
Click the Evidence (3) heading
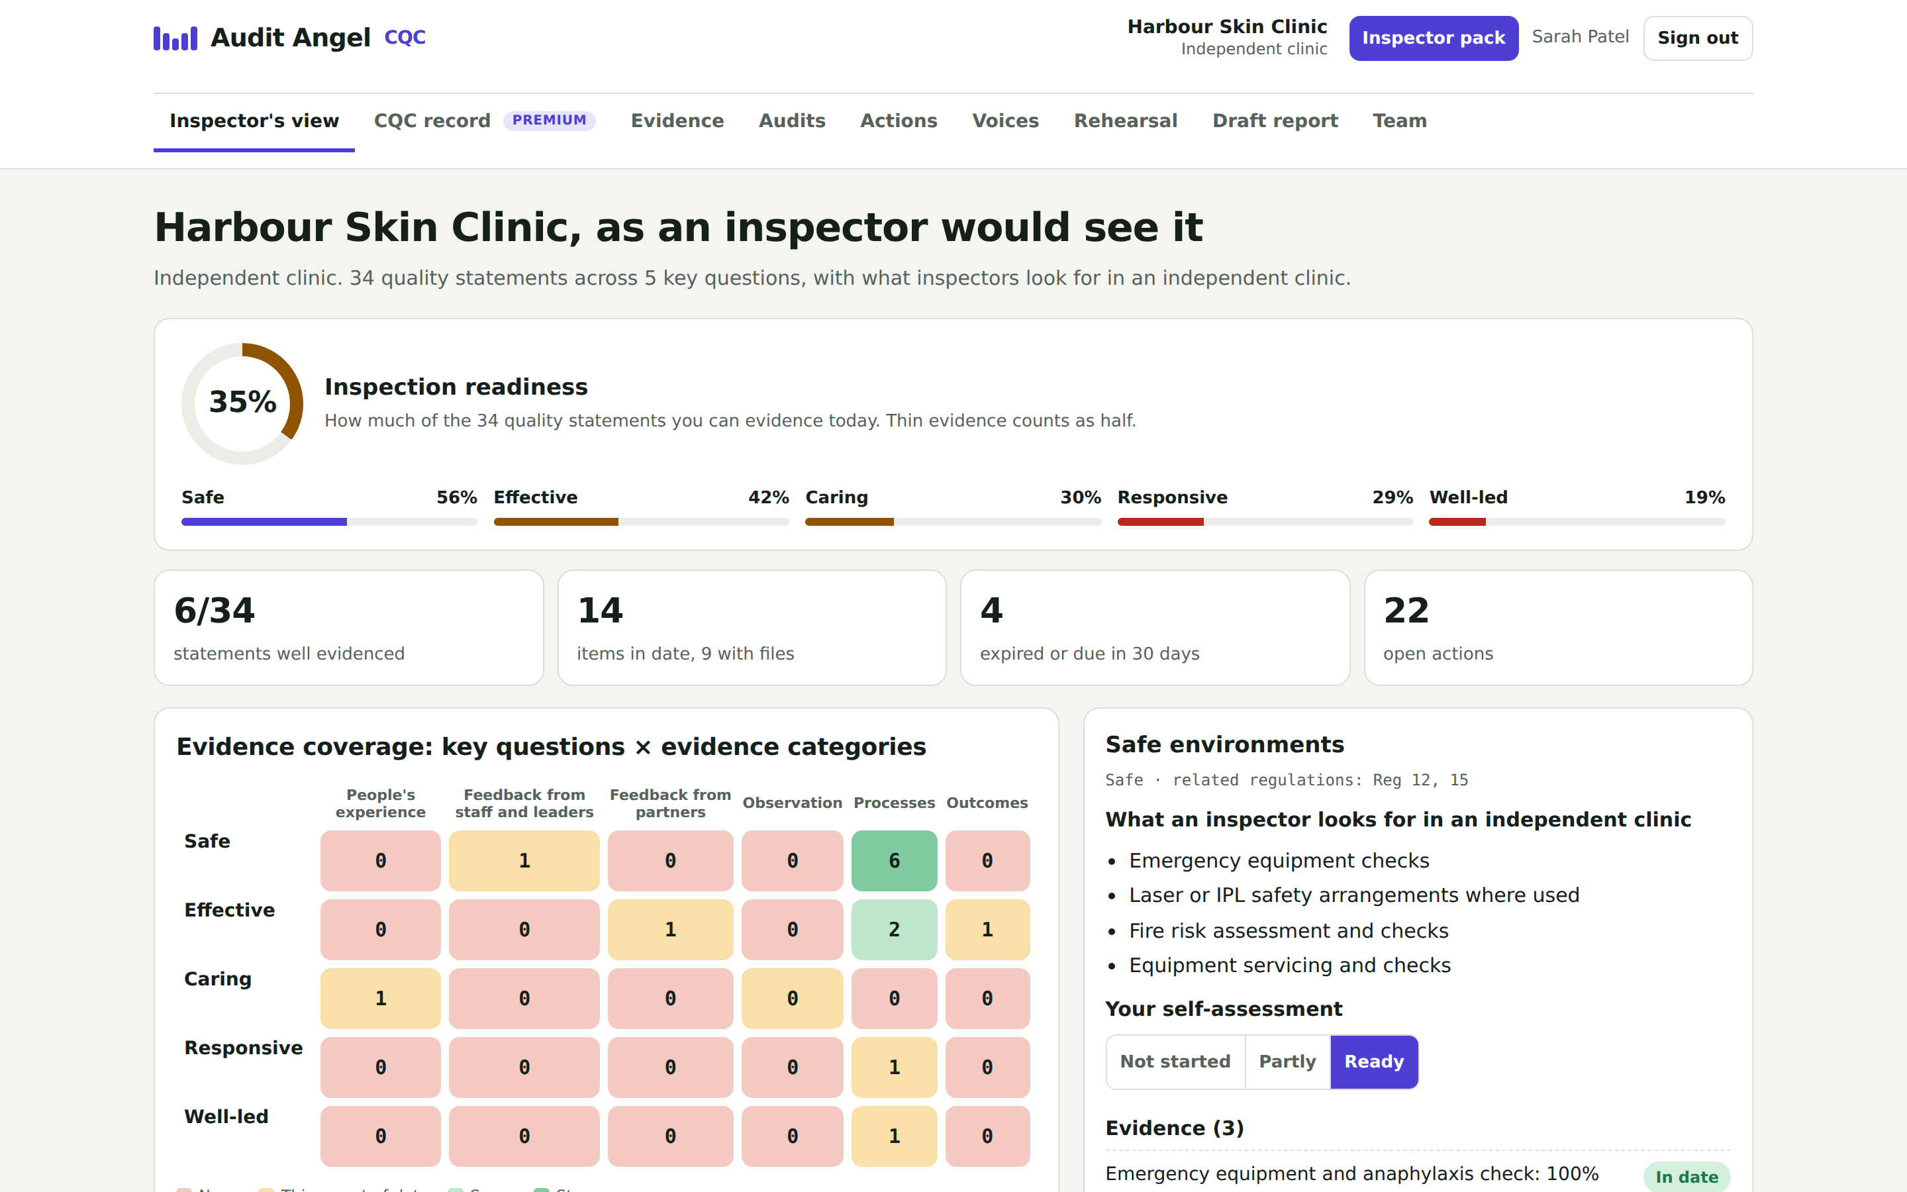[x=1174, y=1128]
